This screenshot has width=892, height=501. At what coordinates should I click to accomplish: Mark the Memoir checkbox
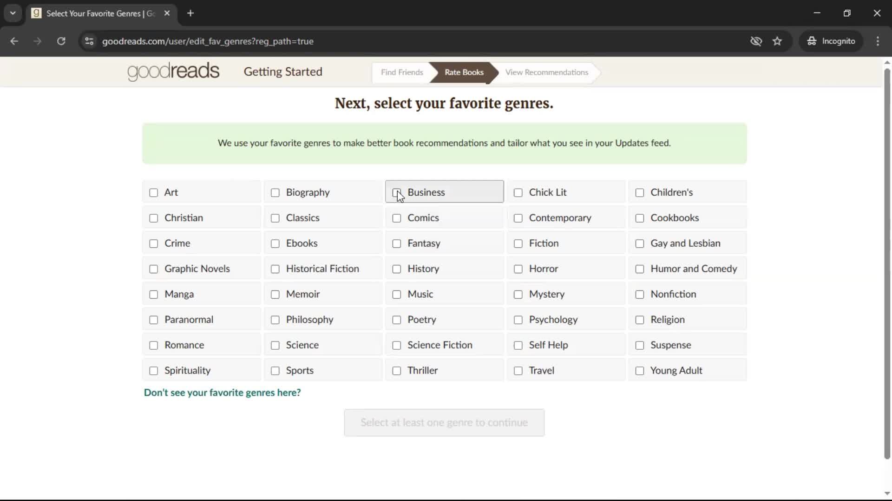(x=275, y=295)
